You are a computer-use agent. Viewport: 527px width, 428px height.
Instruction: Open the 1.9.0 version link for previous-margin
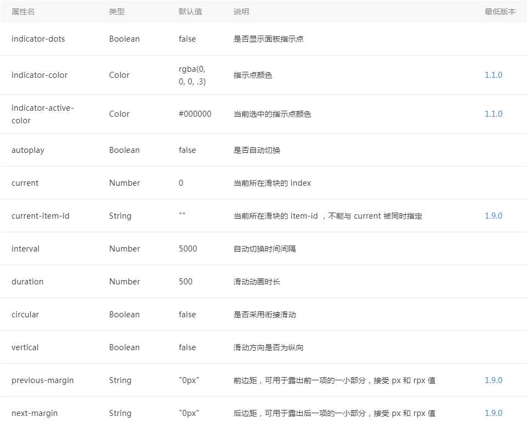coord(493,380)
